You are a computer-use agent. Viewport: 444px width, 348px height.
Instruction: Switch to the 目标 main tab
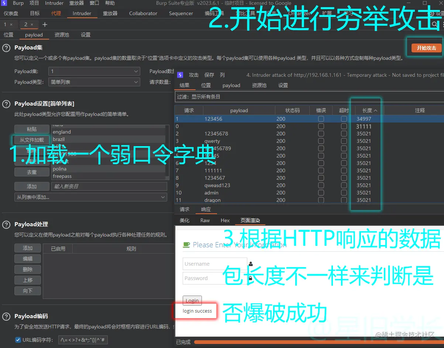tap(35, 13)
